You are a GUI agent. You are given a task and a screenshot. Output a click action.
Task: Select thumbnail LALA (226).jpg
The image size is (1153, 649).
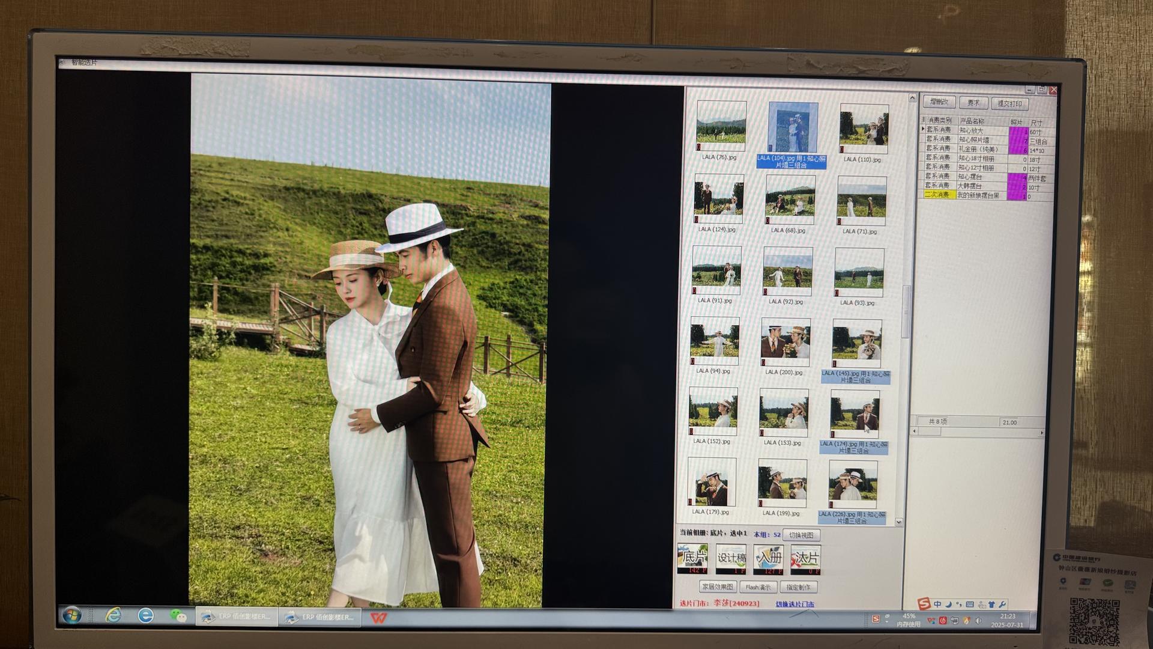[853, 484]
